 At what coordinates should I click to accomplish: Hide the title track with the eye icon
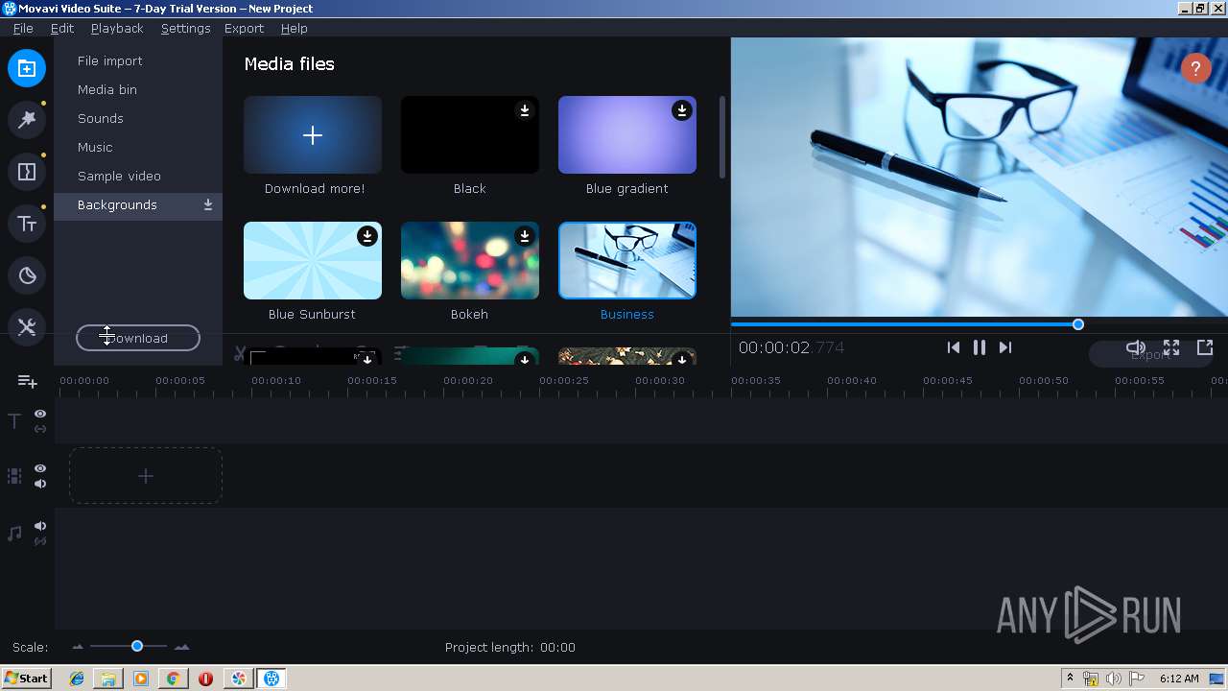point(40,414)
